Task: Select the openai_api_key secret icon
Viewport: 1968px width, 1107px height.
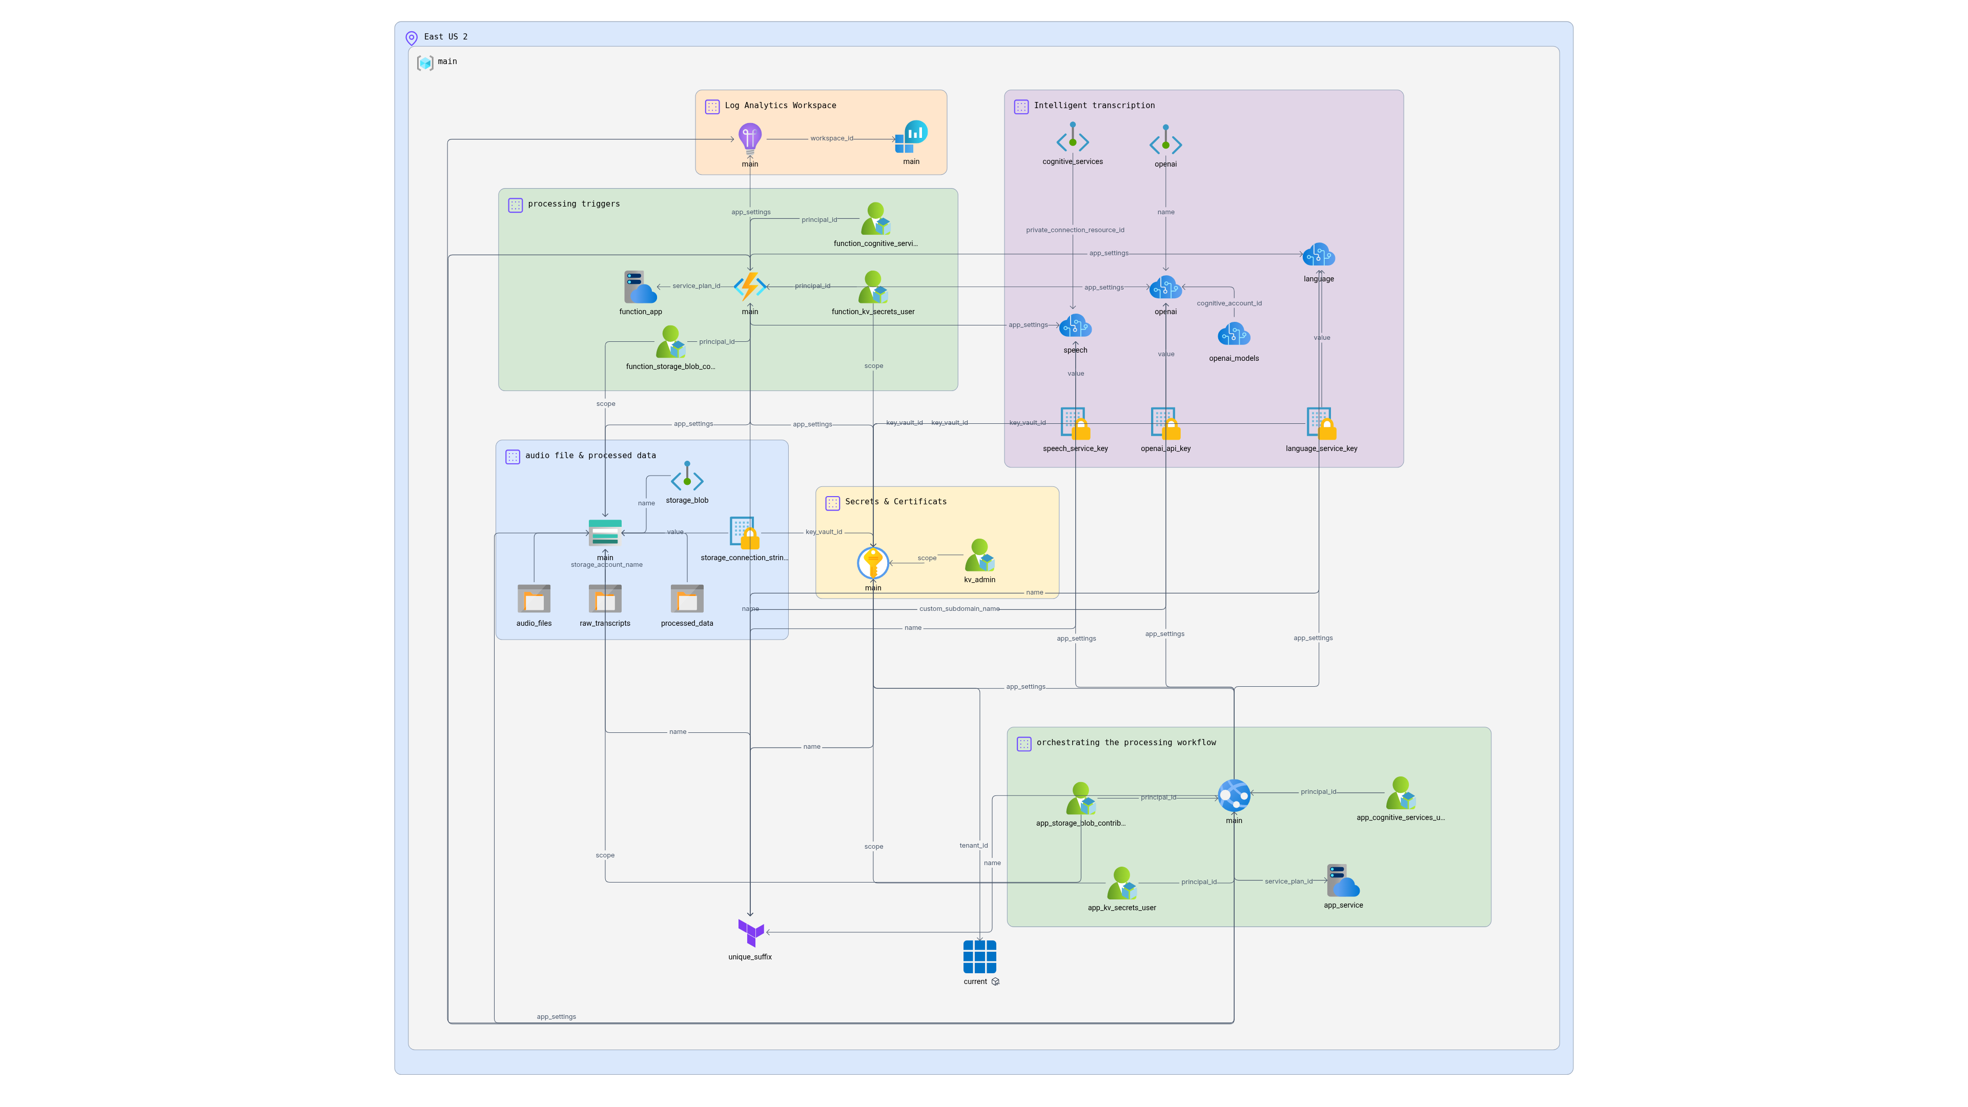Action: tap(1165, 424)
